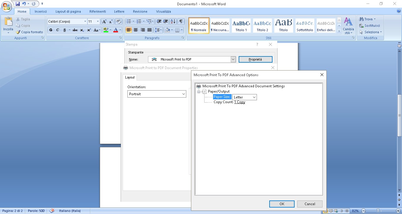The image size is (402, 214).
Task: Apply text highlight color
Action: click(106, 30)
